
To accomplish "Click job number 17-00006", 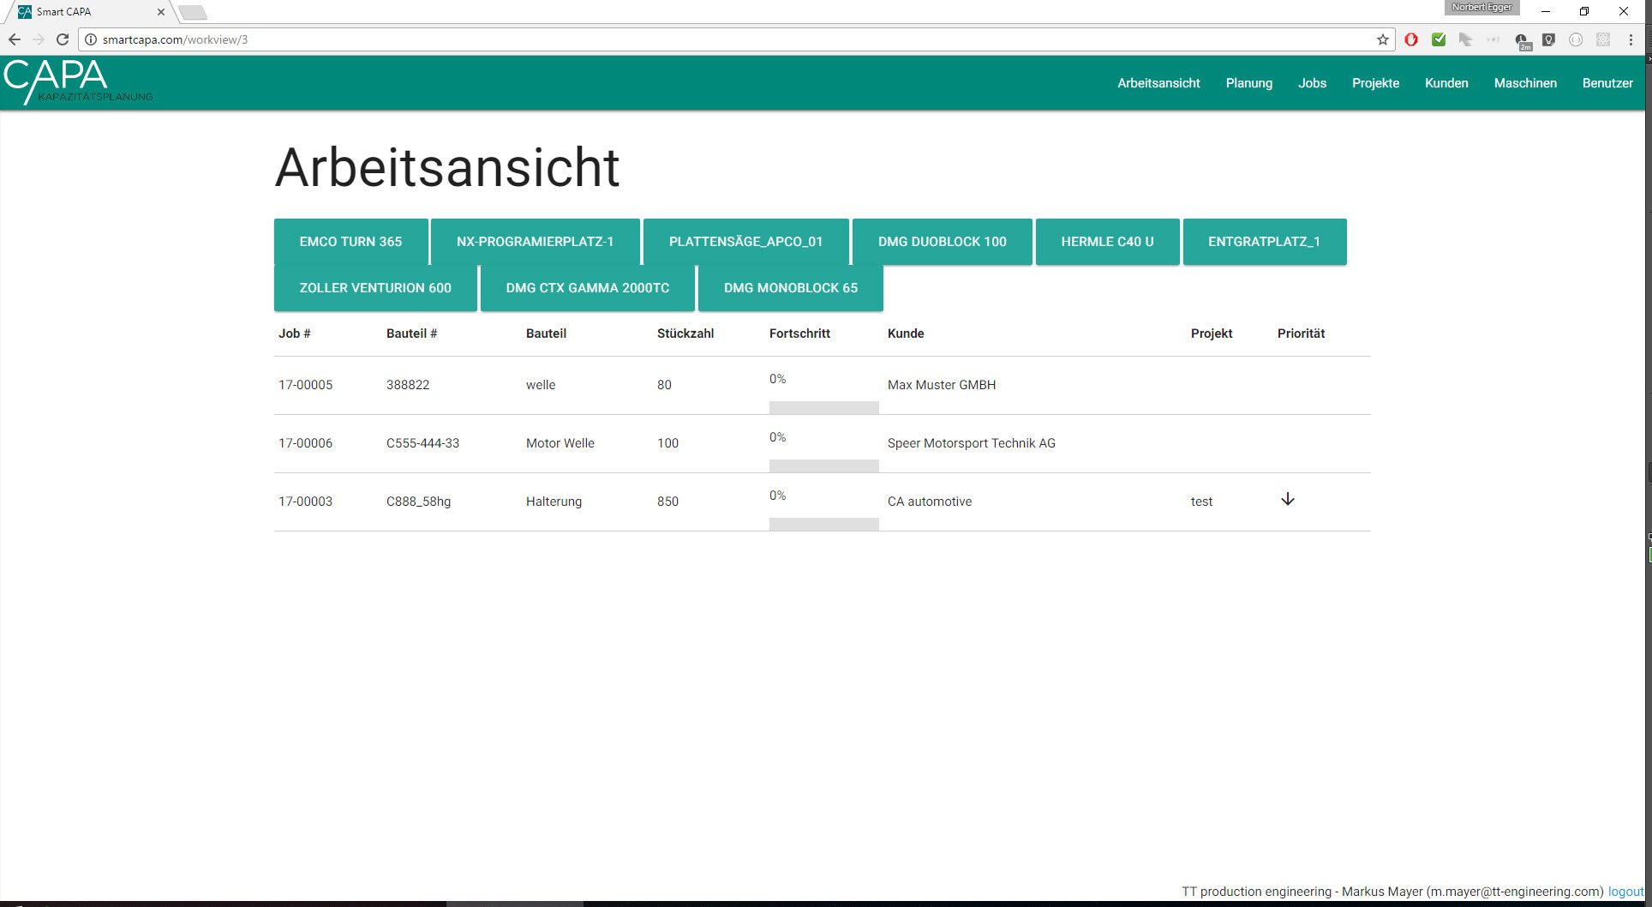I will (305, 443).
